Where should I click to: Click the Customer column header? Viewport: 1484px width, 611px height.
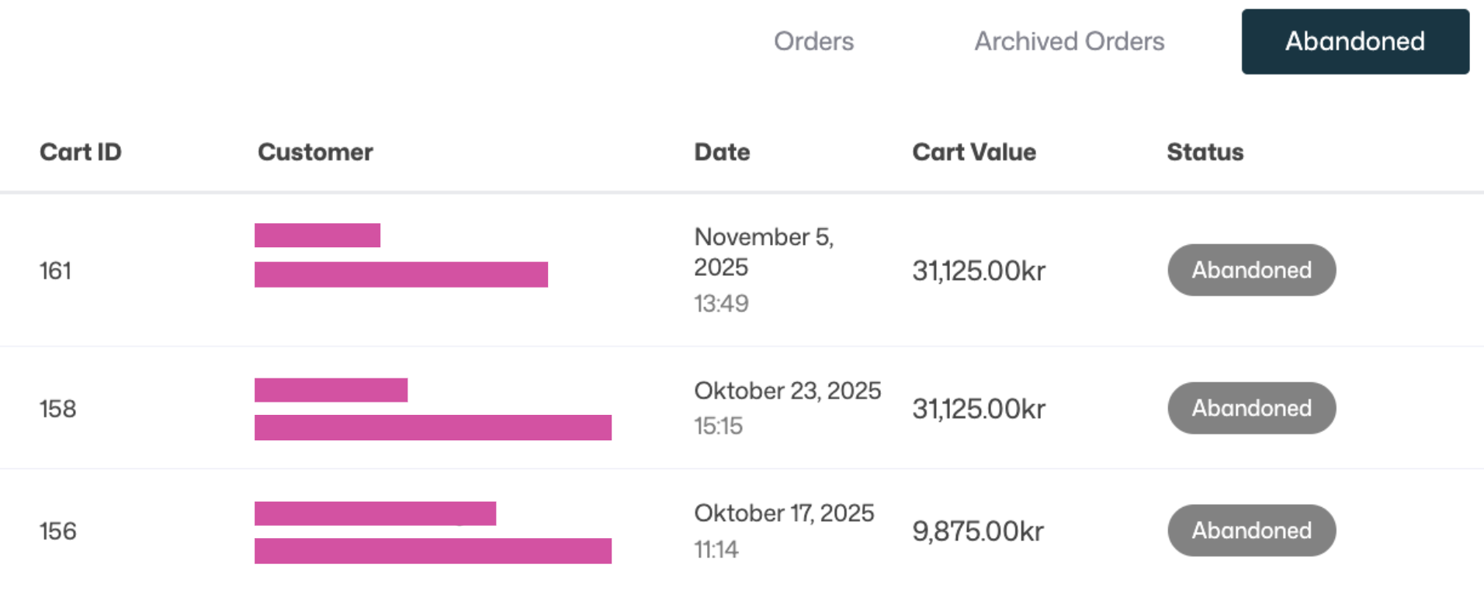[315, 152]
